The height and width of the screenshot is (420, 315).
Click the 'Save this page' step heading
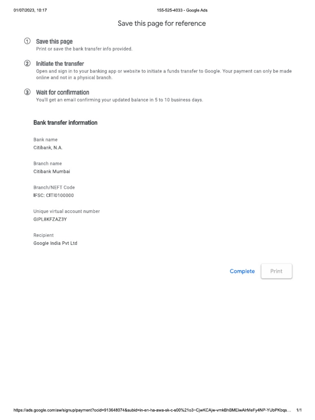(55, 41)
